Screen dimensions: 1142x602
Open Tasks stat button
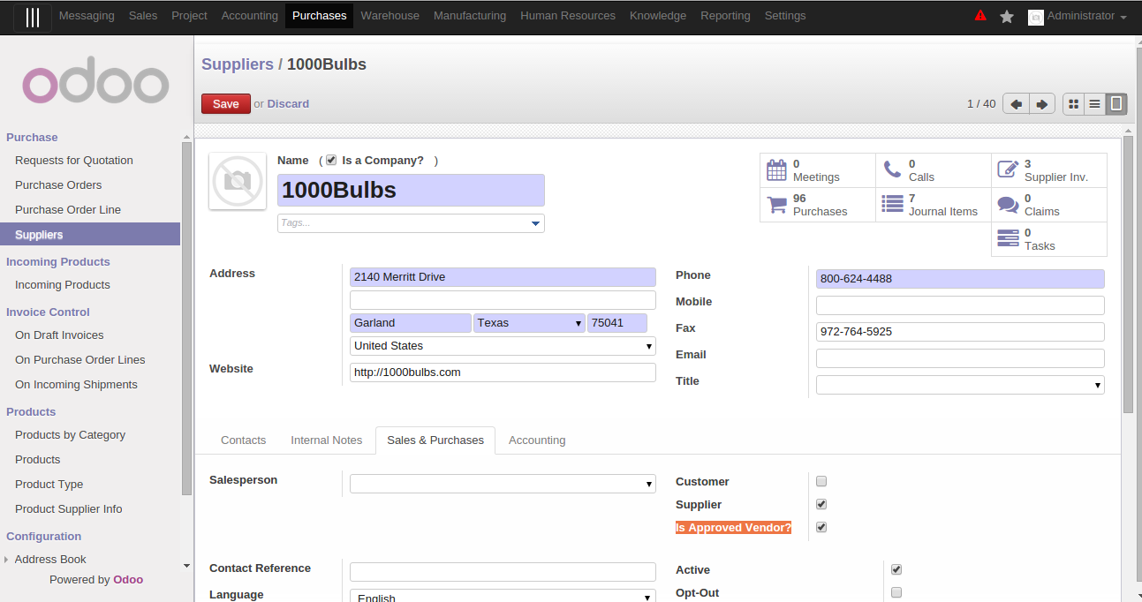point(1049,239)
